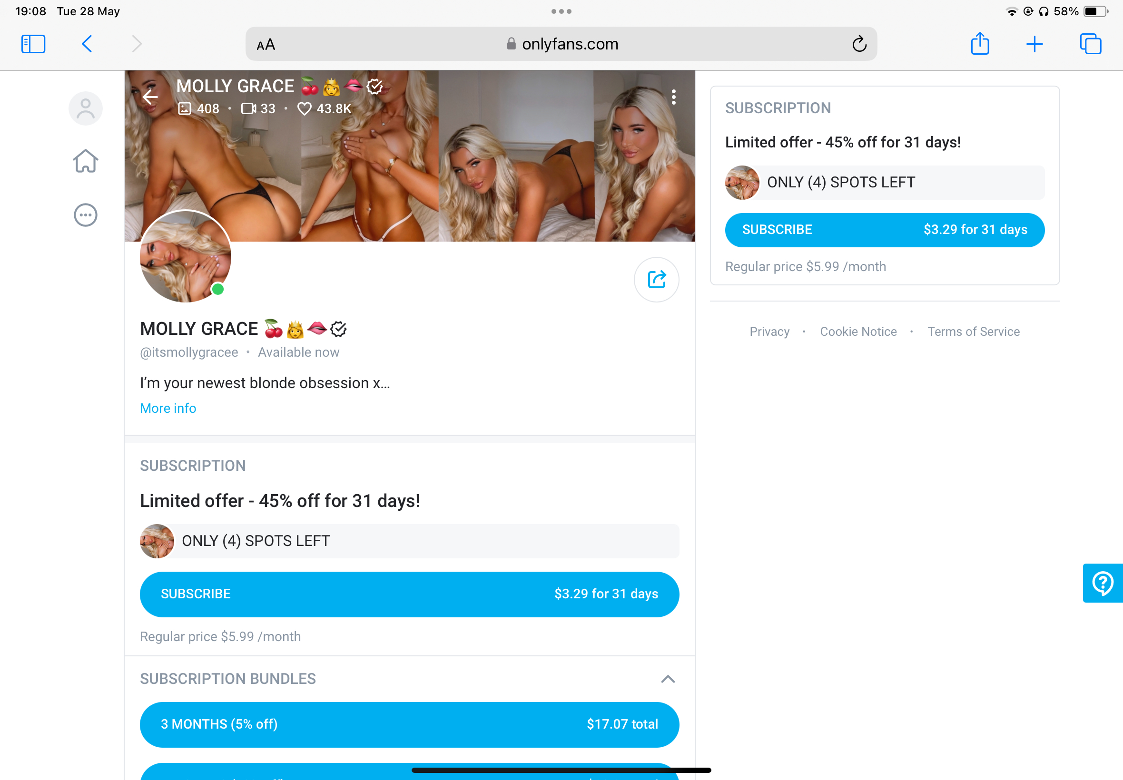
Task: Collapse the Subscription Bundles section
Action: tap(668, 679)
